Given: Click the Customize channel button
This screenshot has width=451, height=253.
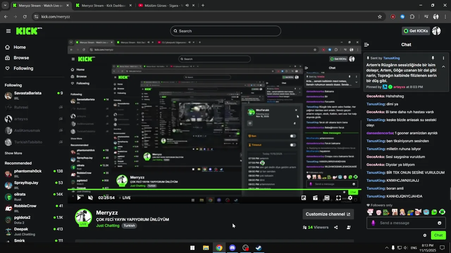Looking at the screenshot, I should (x=328, y=214).
